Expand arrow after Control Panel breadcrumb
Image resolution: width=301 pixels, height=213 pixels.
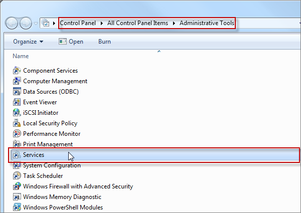click(103, 24)
